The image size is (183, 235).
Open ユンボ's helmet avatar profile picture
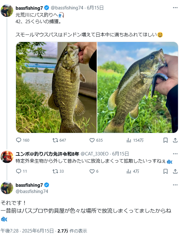pos(7,157)
